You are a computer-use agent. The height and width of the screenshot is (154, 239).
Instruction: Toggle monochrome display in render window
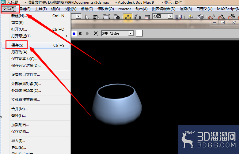click(x=87, y=33)
